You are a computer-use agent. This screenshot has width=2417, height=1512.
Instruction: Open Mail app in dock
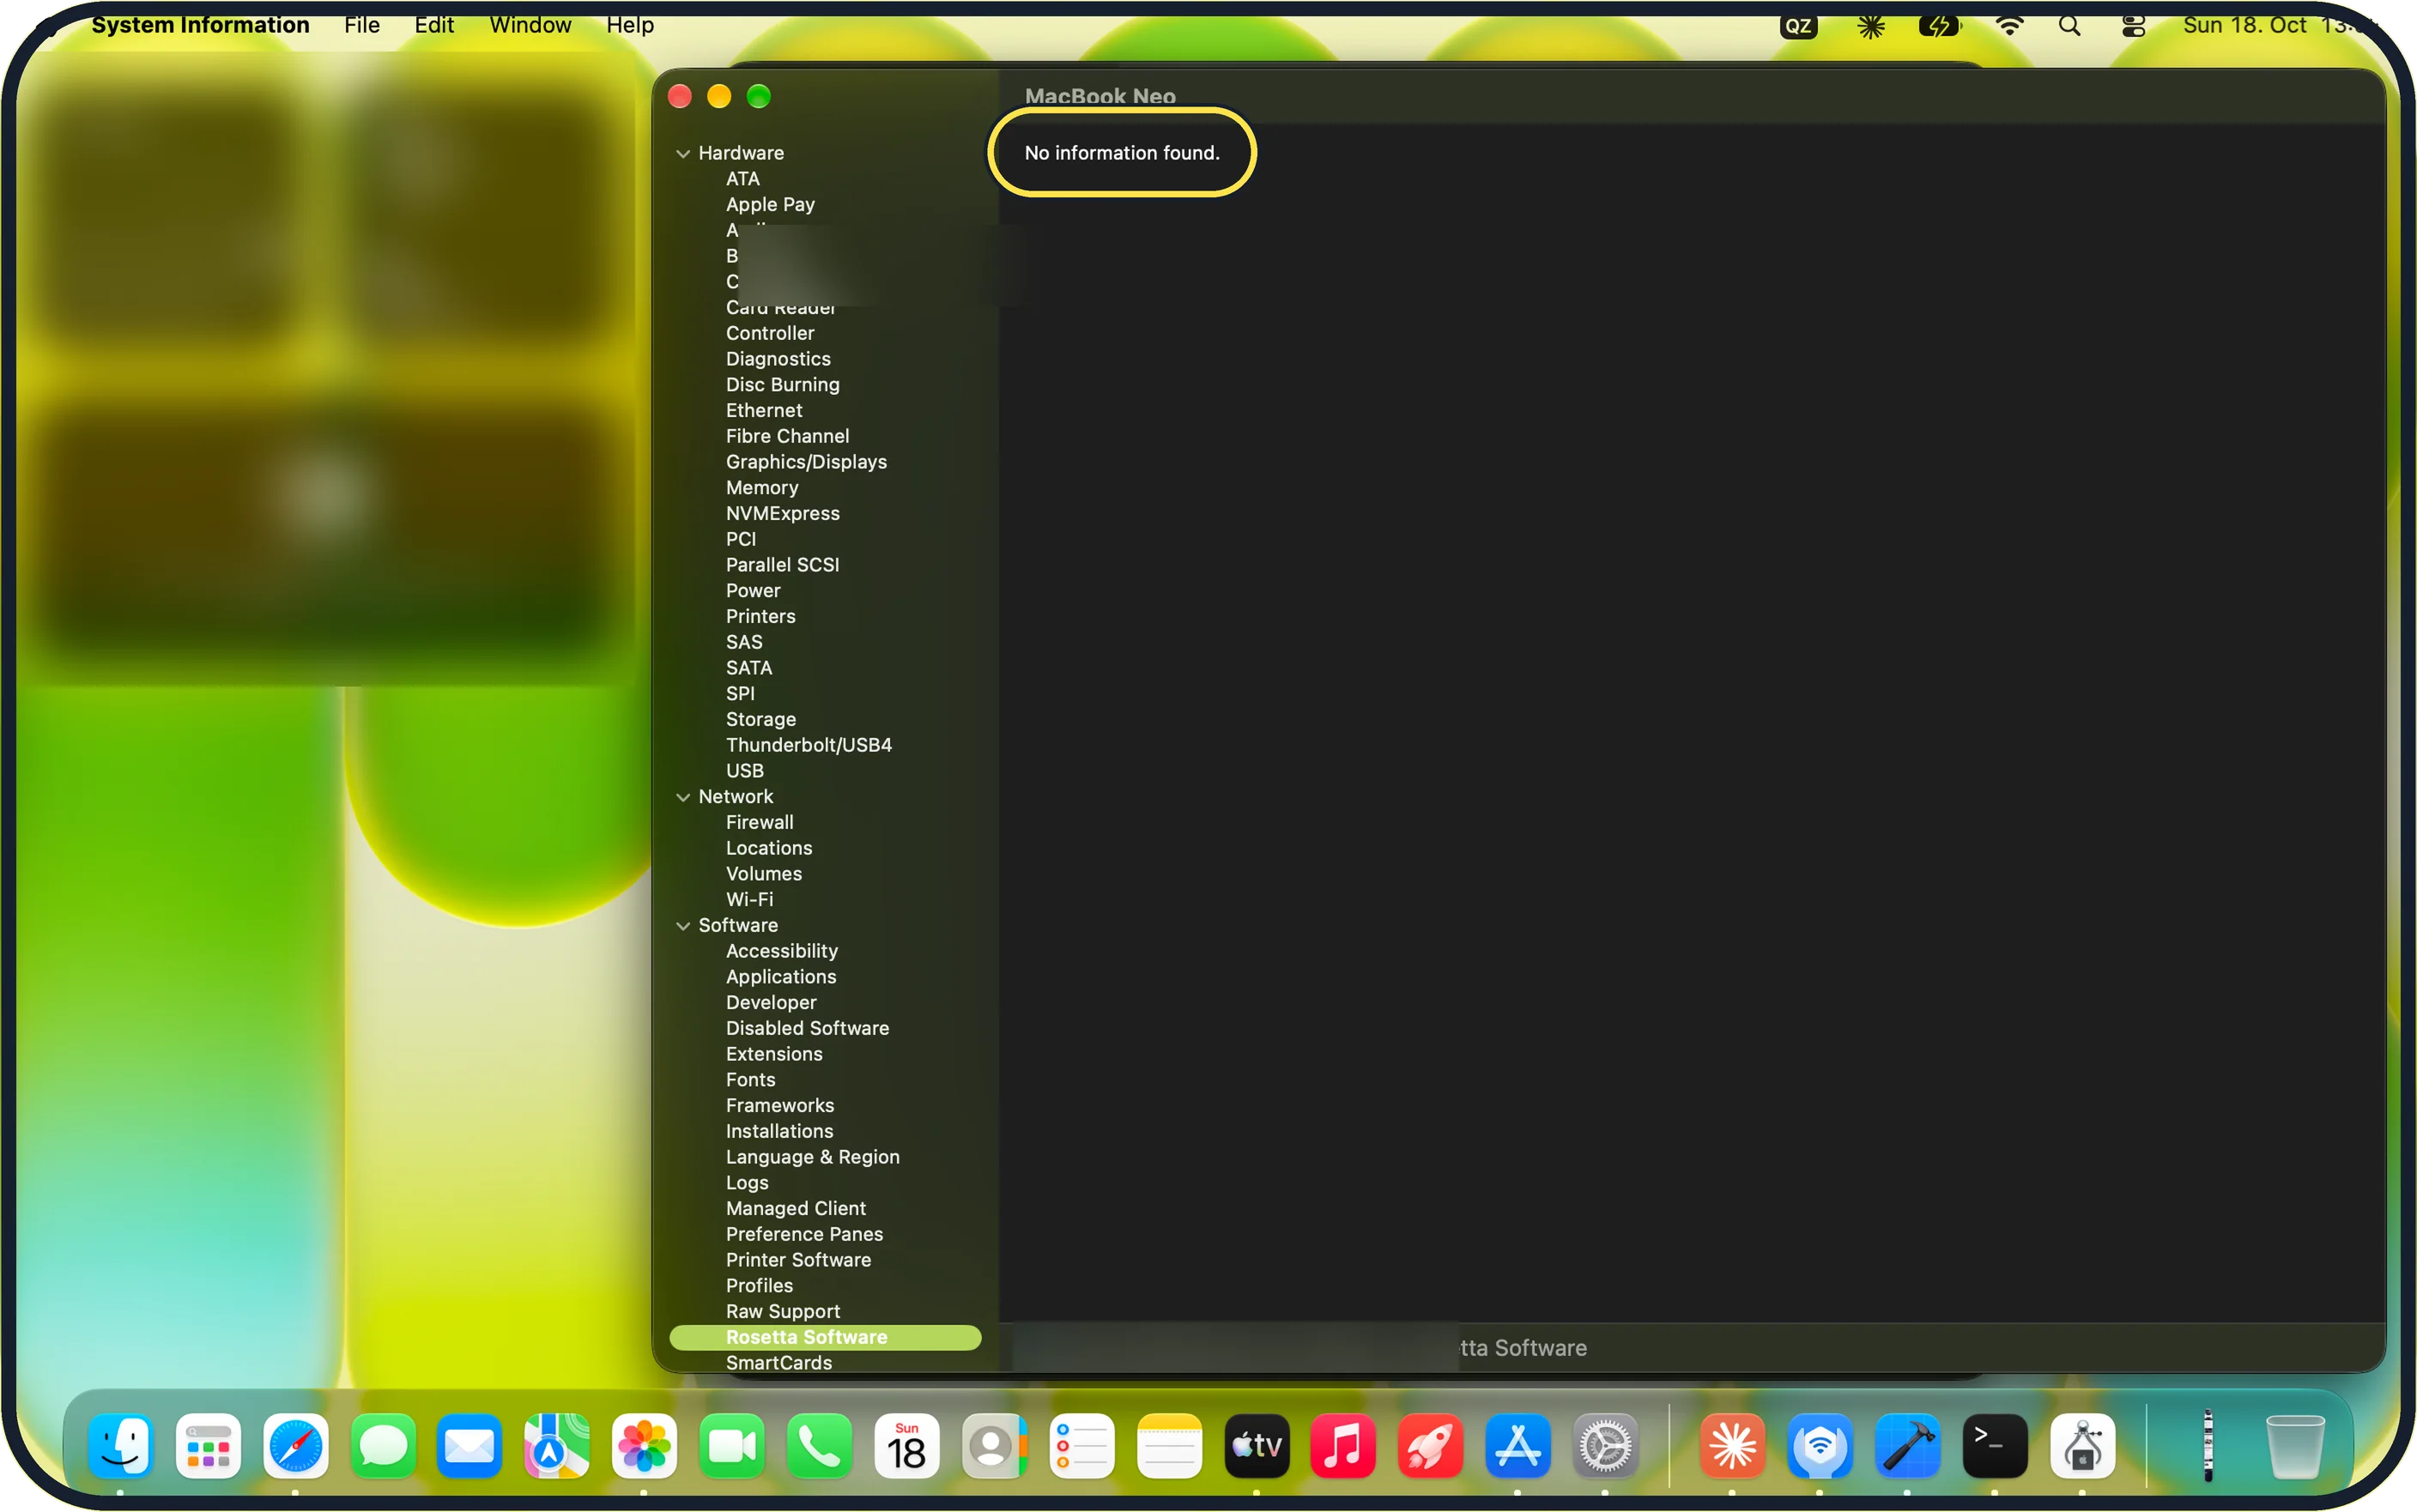(x=469, y=1446)
